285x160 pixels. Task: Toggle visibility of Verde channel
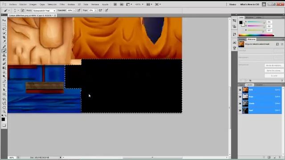click(240, 104)
